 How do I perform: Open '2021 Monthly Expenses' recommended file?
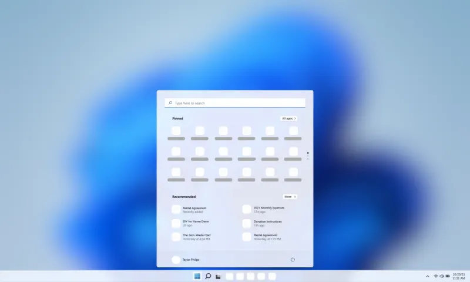(263, 210)
